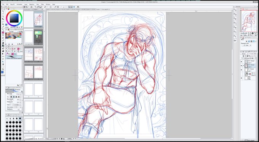Viewport: 259px width, 142px height.
Task: Select the Perfect Pencil sub tool
Action: [14, 57]
